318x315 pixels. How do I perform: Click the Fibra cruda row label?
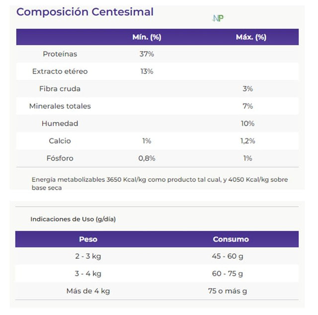tap(60, 89)
